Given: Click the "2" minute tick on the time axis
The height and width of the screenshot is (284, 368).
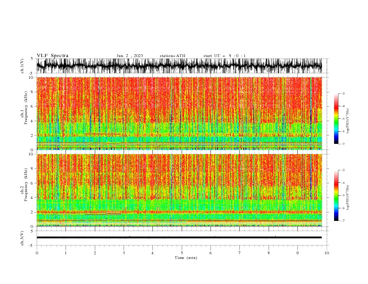Looking at the screenshot, I should point(95,253).
